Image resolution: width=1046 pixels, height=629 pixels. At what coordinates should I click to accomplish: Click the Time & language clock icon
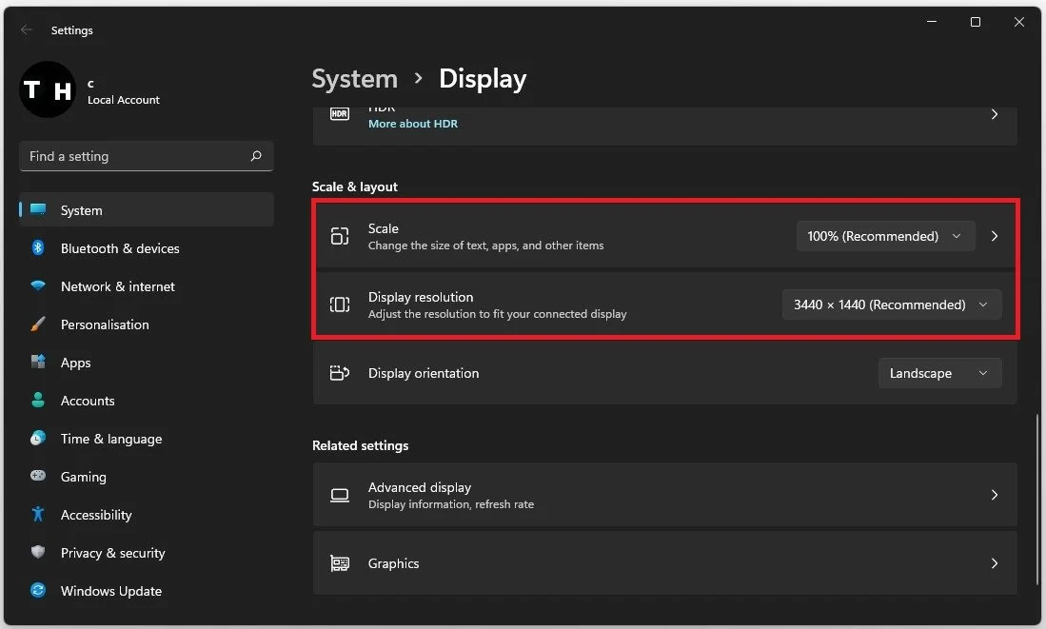[38, 439]
